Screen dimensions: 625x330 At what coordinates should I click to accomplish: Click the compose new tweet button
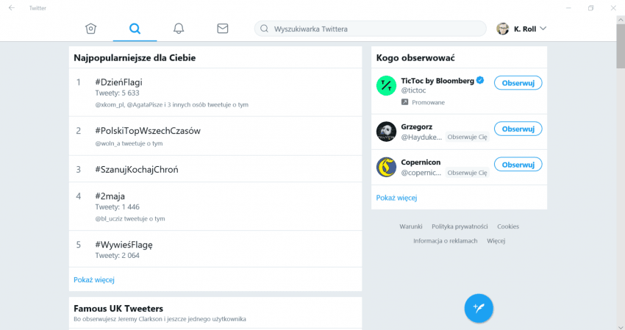click(x=479, y=308)
